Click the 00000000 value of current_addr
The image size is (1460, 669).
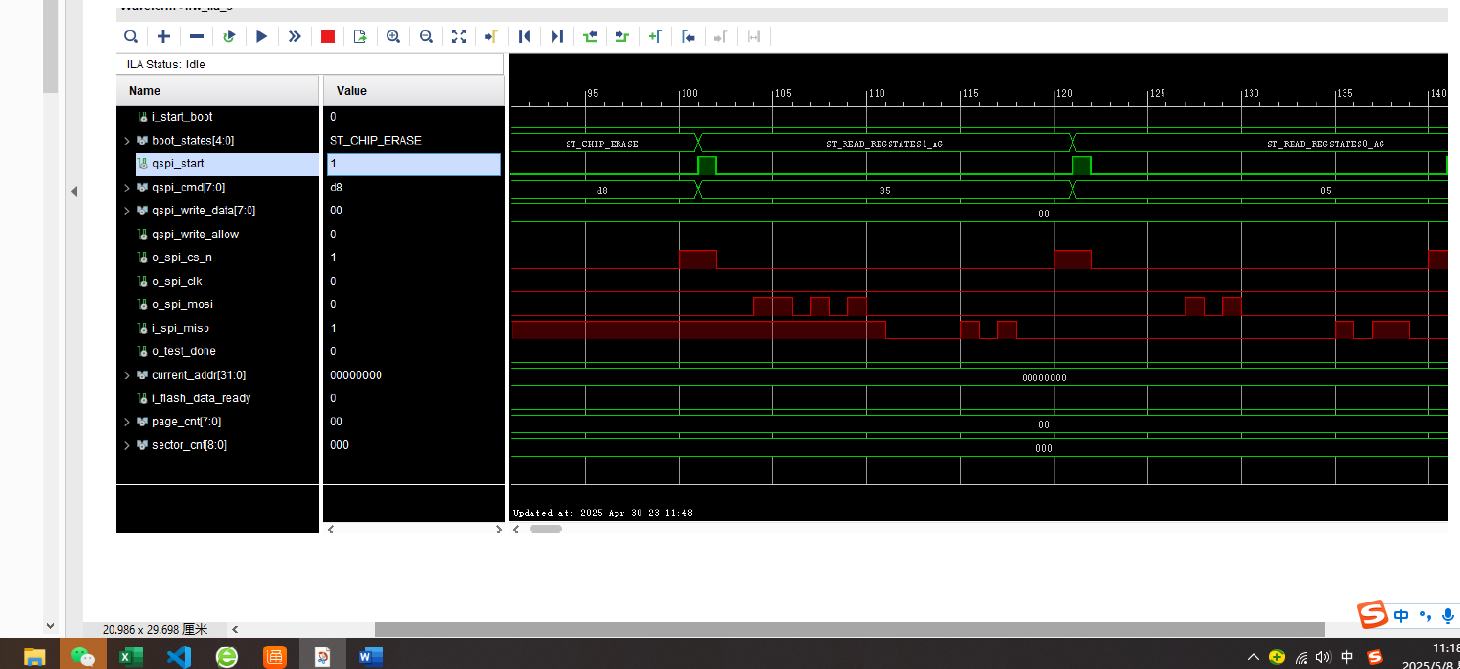355,376
